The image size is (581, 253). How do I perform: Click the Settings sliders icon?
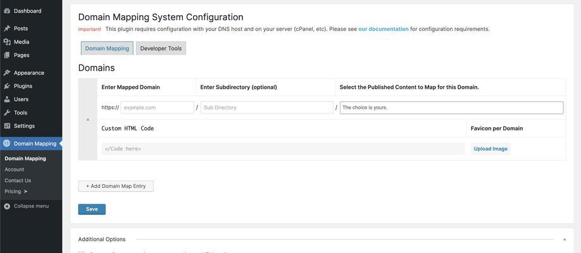pyautogui.click(x=7, y=126)
